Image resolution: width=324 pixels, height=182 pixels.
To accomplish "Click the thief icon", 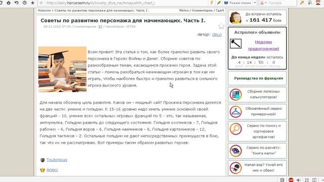I will coord(235,168).
